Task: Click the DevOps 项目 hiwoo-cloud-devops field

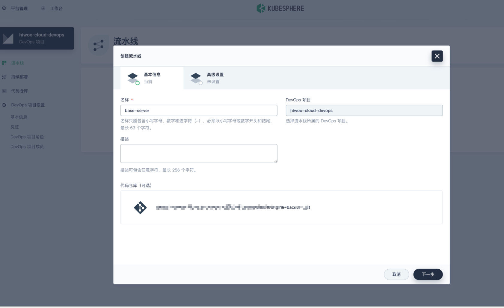Action: (364, 111)
